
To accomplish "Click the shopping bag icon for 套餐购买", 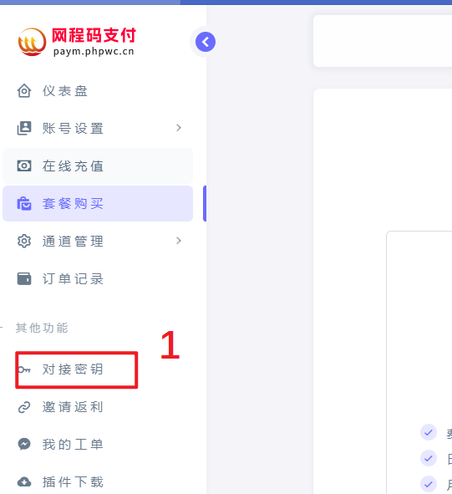I will [24, 203].
